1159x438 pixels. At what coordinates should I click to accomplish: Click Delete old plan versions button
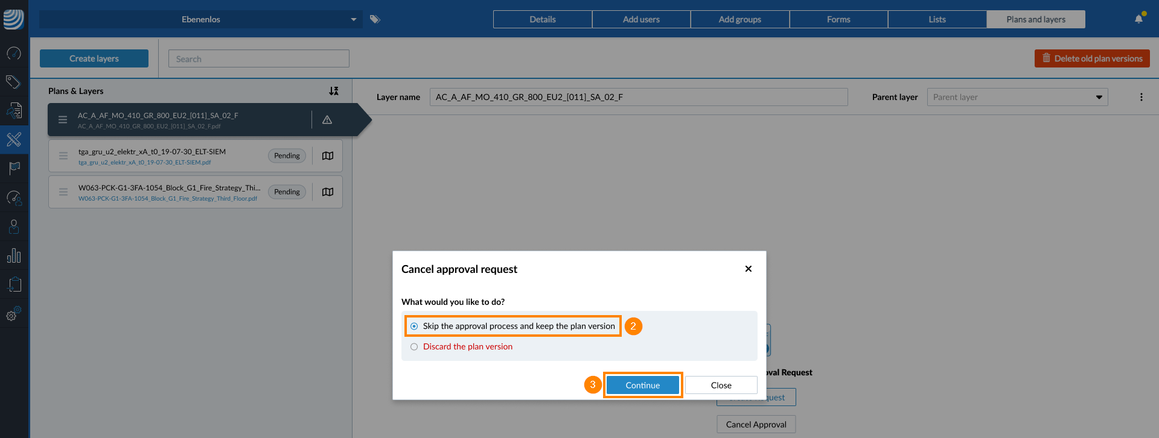[x=1091, y=58]
